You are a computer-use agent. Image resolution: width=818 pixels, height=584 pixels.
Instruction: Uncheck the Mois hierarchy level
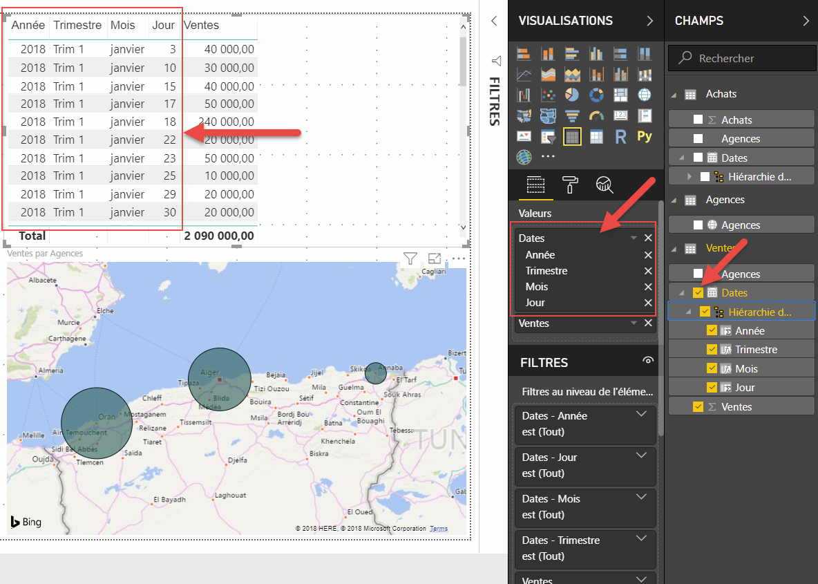[712, 368]
